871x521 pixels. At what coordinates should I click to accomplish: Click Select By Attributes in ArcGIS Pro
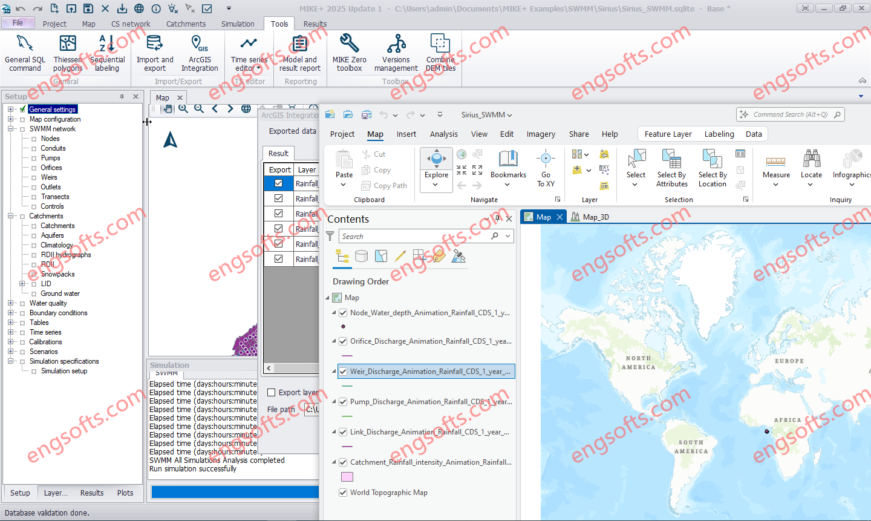click(x=672, y=169)
